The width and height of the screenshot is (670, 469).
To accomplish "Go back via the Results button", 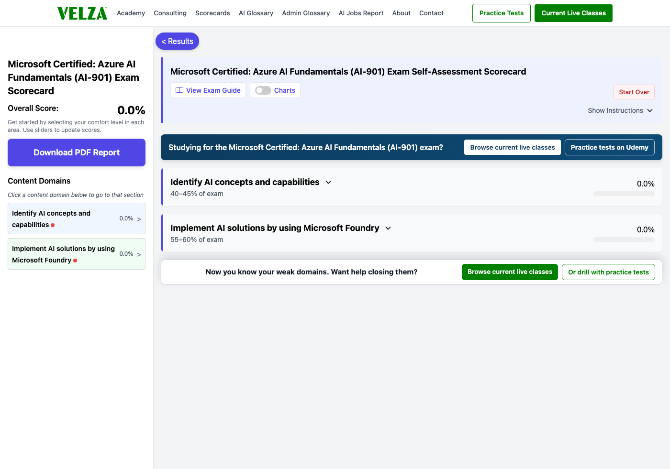I will click(177, 41).
